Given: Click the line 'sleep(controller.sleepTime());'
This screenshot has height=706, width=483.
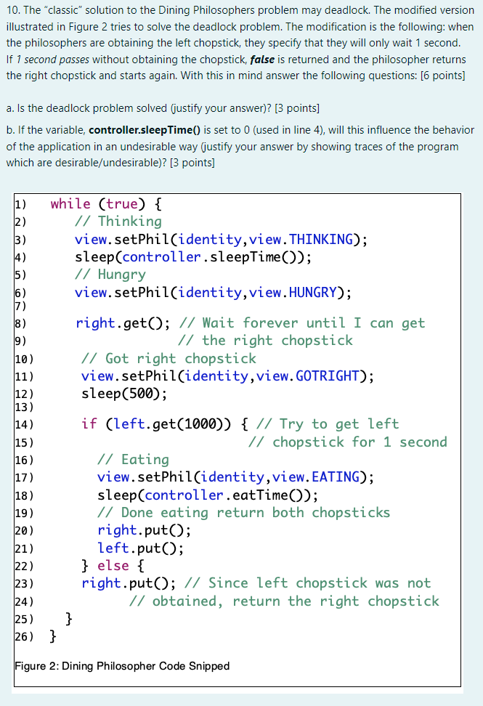Looking at the screenshot, I should point(193,257).
